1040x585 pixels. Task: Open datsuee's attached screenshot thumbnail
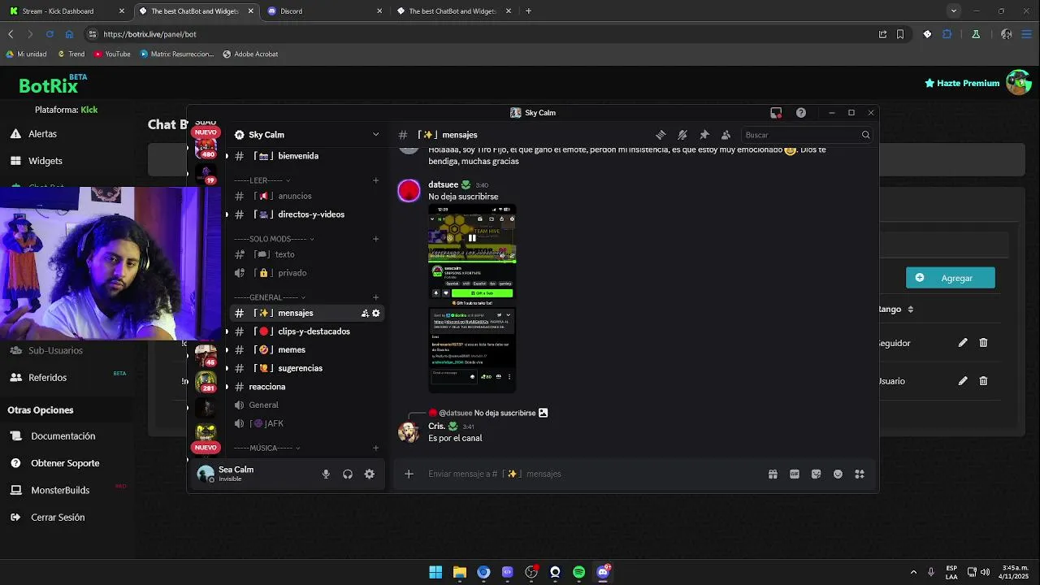(472, 298)
